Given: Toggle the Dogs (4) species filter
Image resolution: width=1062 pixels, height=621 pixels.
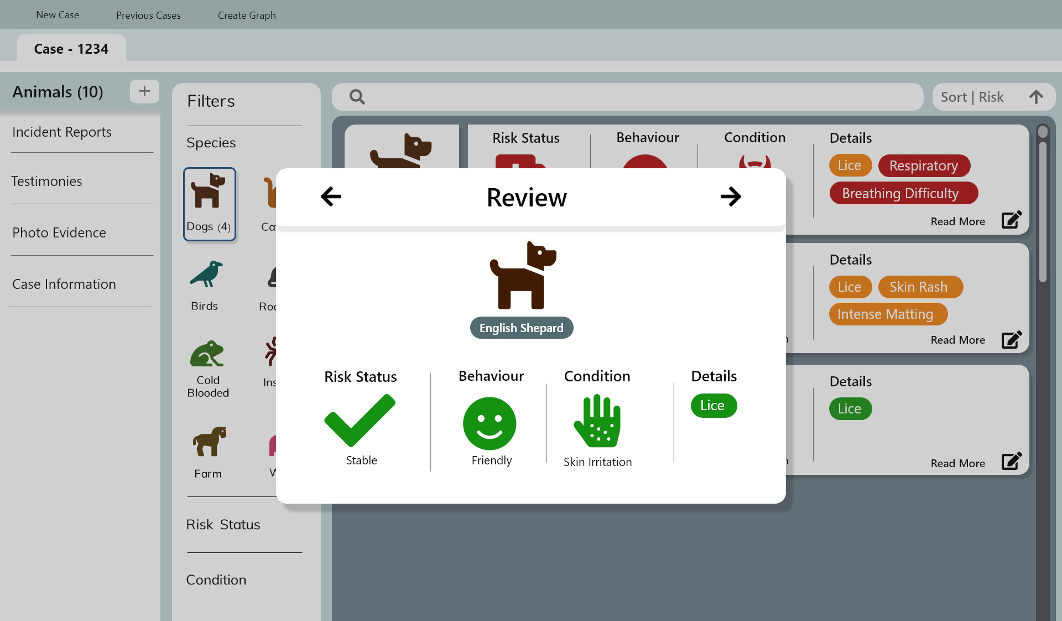Looking at the screenshot, I should (209, 204).
